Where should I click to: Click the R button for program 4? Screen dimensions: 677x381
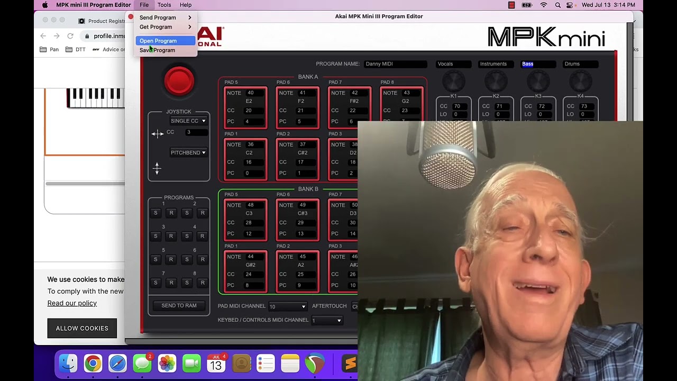click(x=202, y=236)
